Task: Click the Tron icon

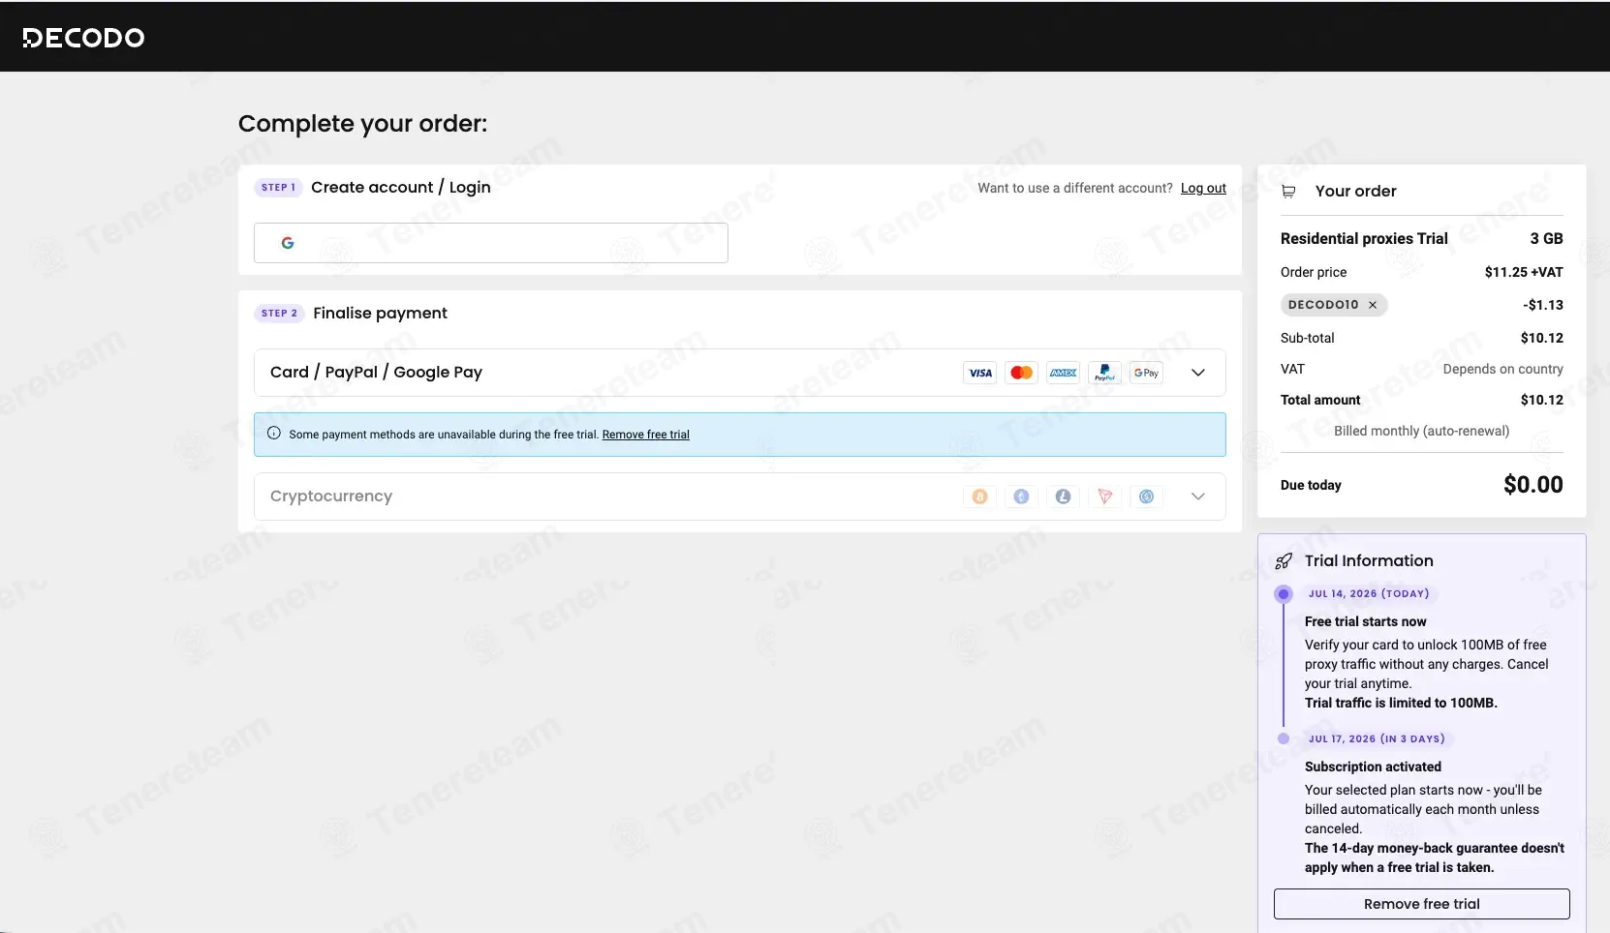Action: tap(1105, 497)
